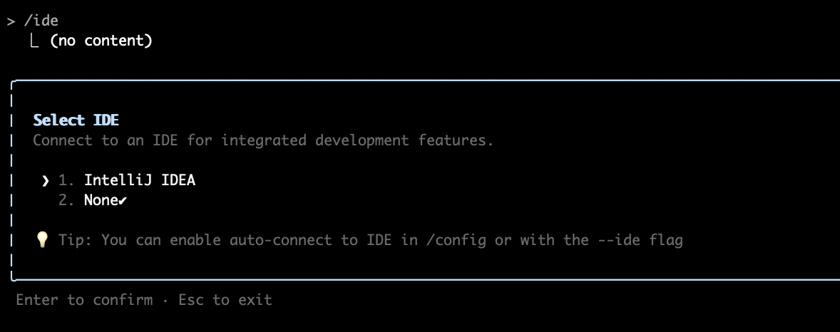This screenshot has width=840, height=332.
Task: Click the number 1. list marker
Action: [x=66, y=180]
